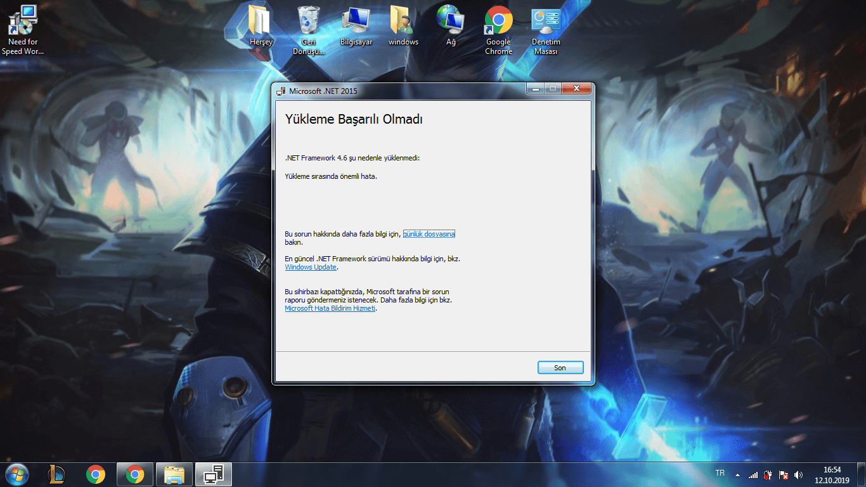Click the pinned Chrome icon in the taskbar
Screen dimensions: 866x487
tap(96, 474)
